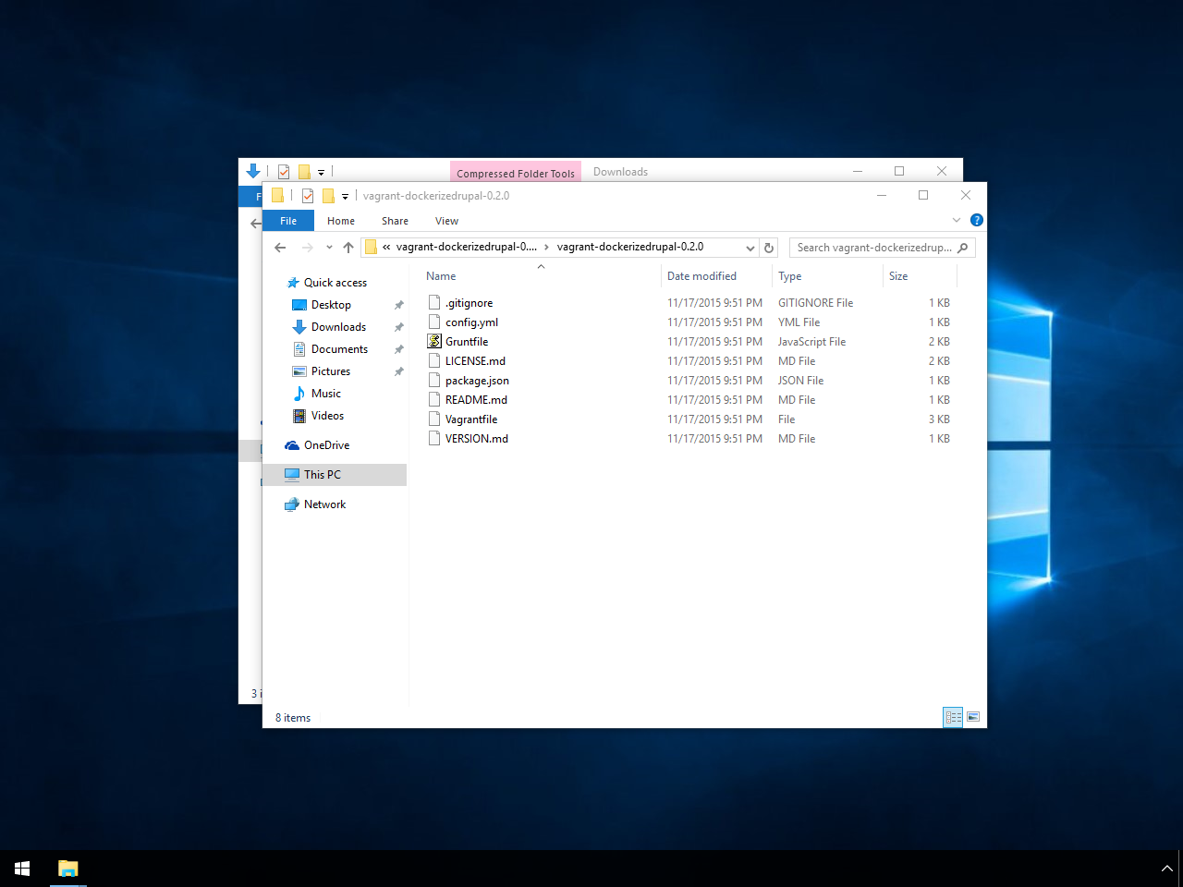Screen dimensions: 1183x887
Task: Click the Properties quick access toolbar icon
Action: [x=308, y=196]
